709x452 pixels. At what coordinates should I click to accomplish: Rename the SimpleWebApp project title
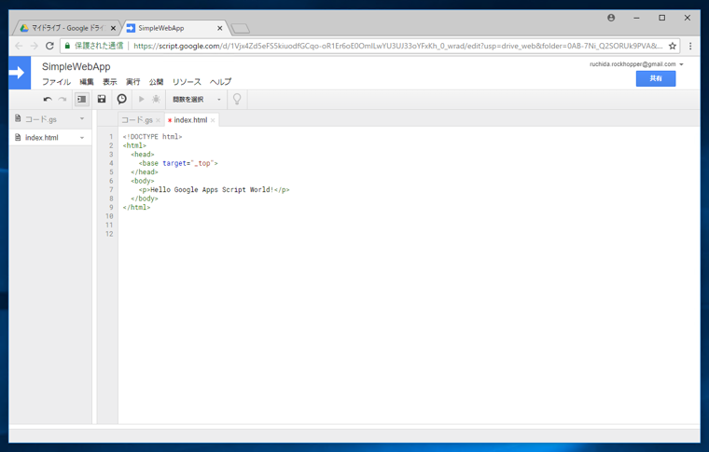pos(76,67)
